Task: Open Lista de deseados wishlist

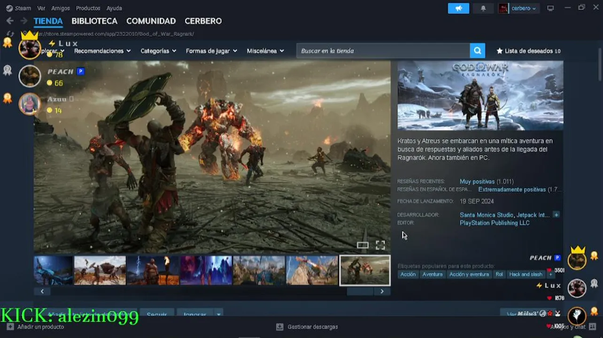Action: (x=528, y=51)
